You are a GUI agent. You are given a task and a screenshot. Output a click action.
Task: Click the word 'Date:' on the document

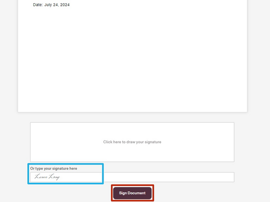(38, 5)
